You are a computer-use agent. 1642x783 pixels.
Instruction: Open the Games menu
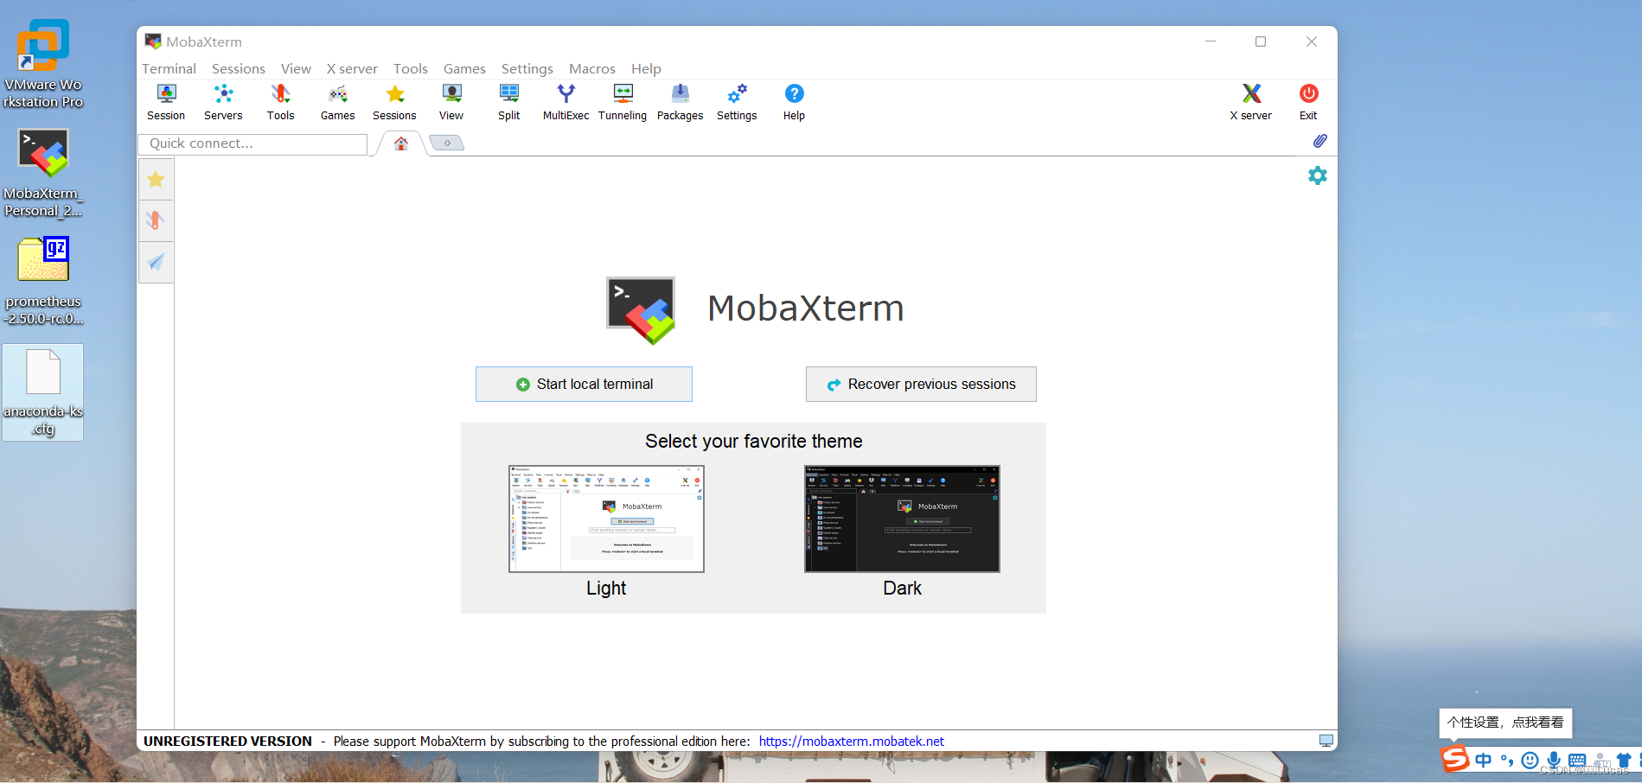tap(464, 68)
